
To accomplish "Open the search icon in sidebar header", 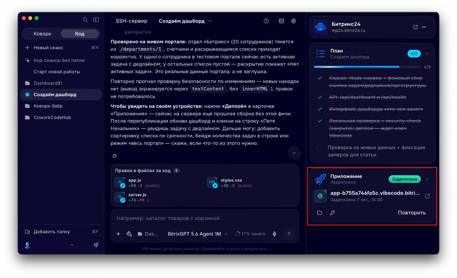I will tap(85, 20).
